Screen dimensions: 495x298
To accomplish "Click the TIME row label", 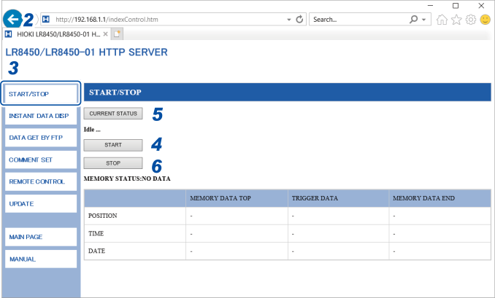I will (96, 233).
